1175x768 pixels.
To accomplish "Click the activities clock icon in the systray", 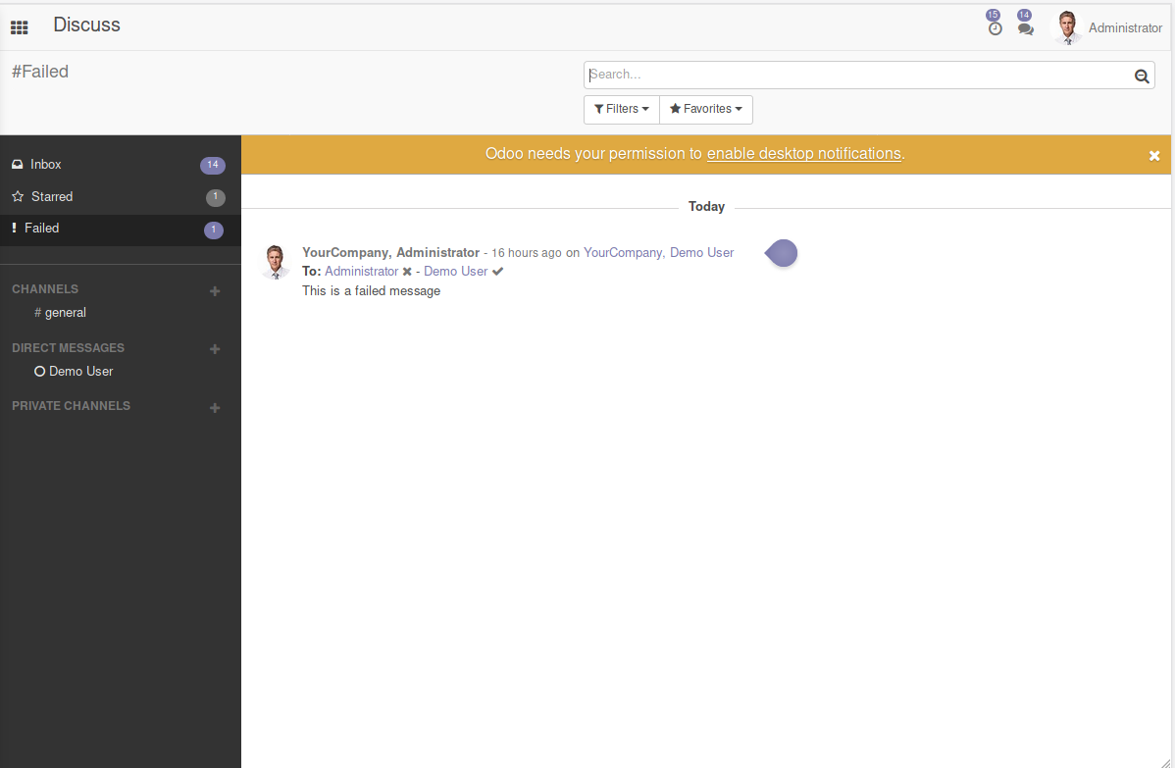I will 995,26.
